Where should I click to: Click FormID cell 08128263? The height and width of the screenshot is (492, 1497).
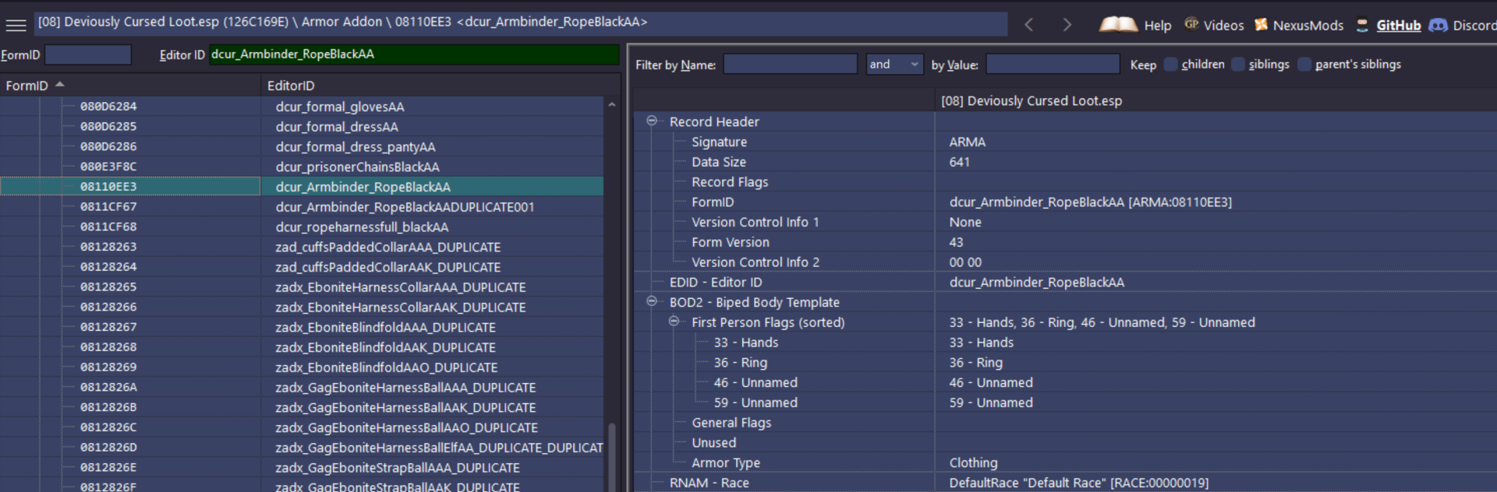(x=108, y=247)
